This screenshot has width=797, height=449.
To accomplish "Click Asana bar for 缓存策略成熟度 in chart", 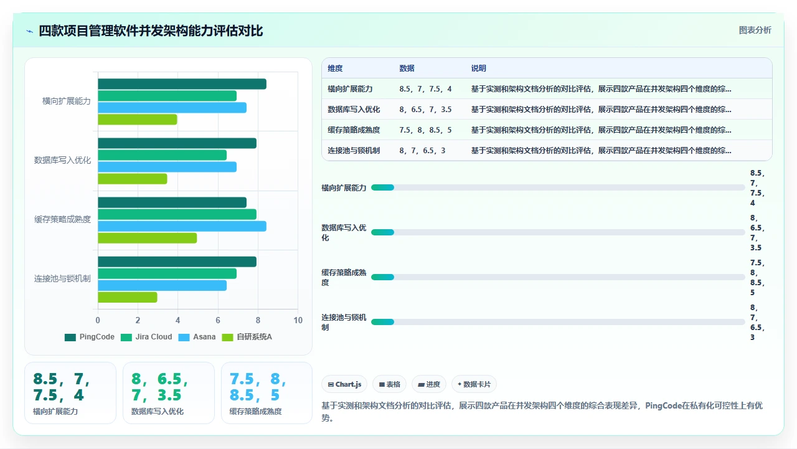I will point(182,226).
